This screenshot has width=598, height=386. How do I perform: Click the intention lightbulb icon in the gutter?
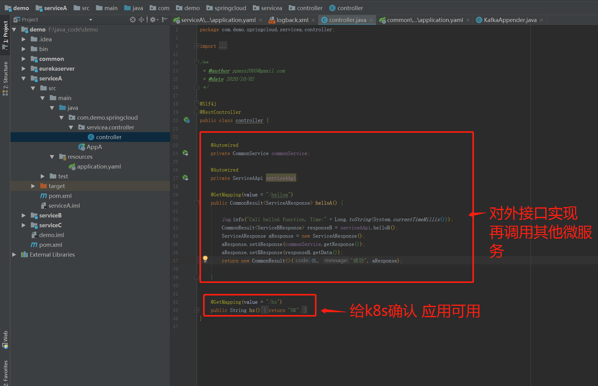tap(205, 259)
